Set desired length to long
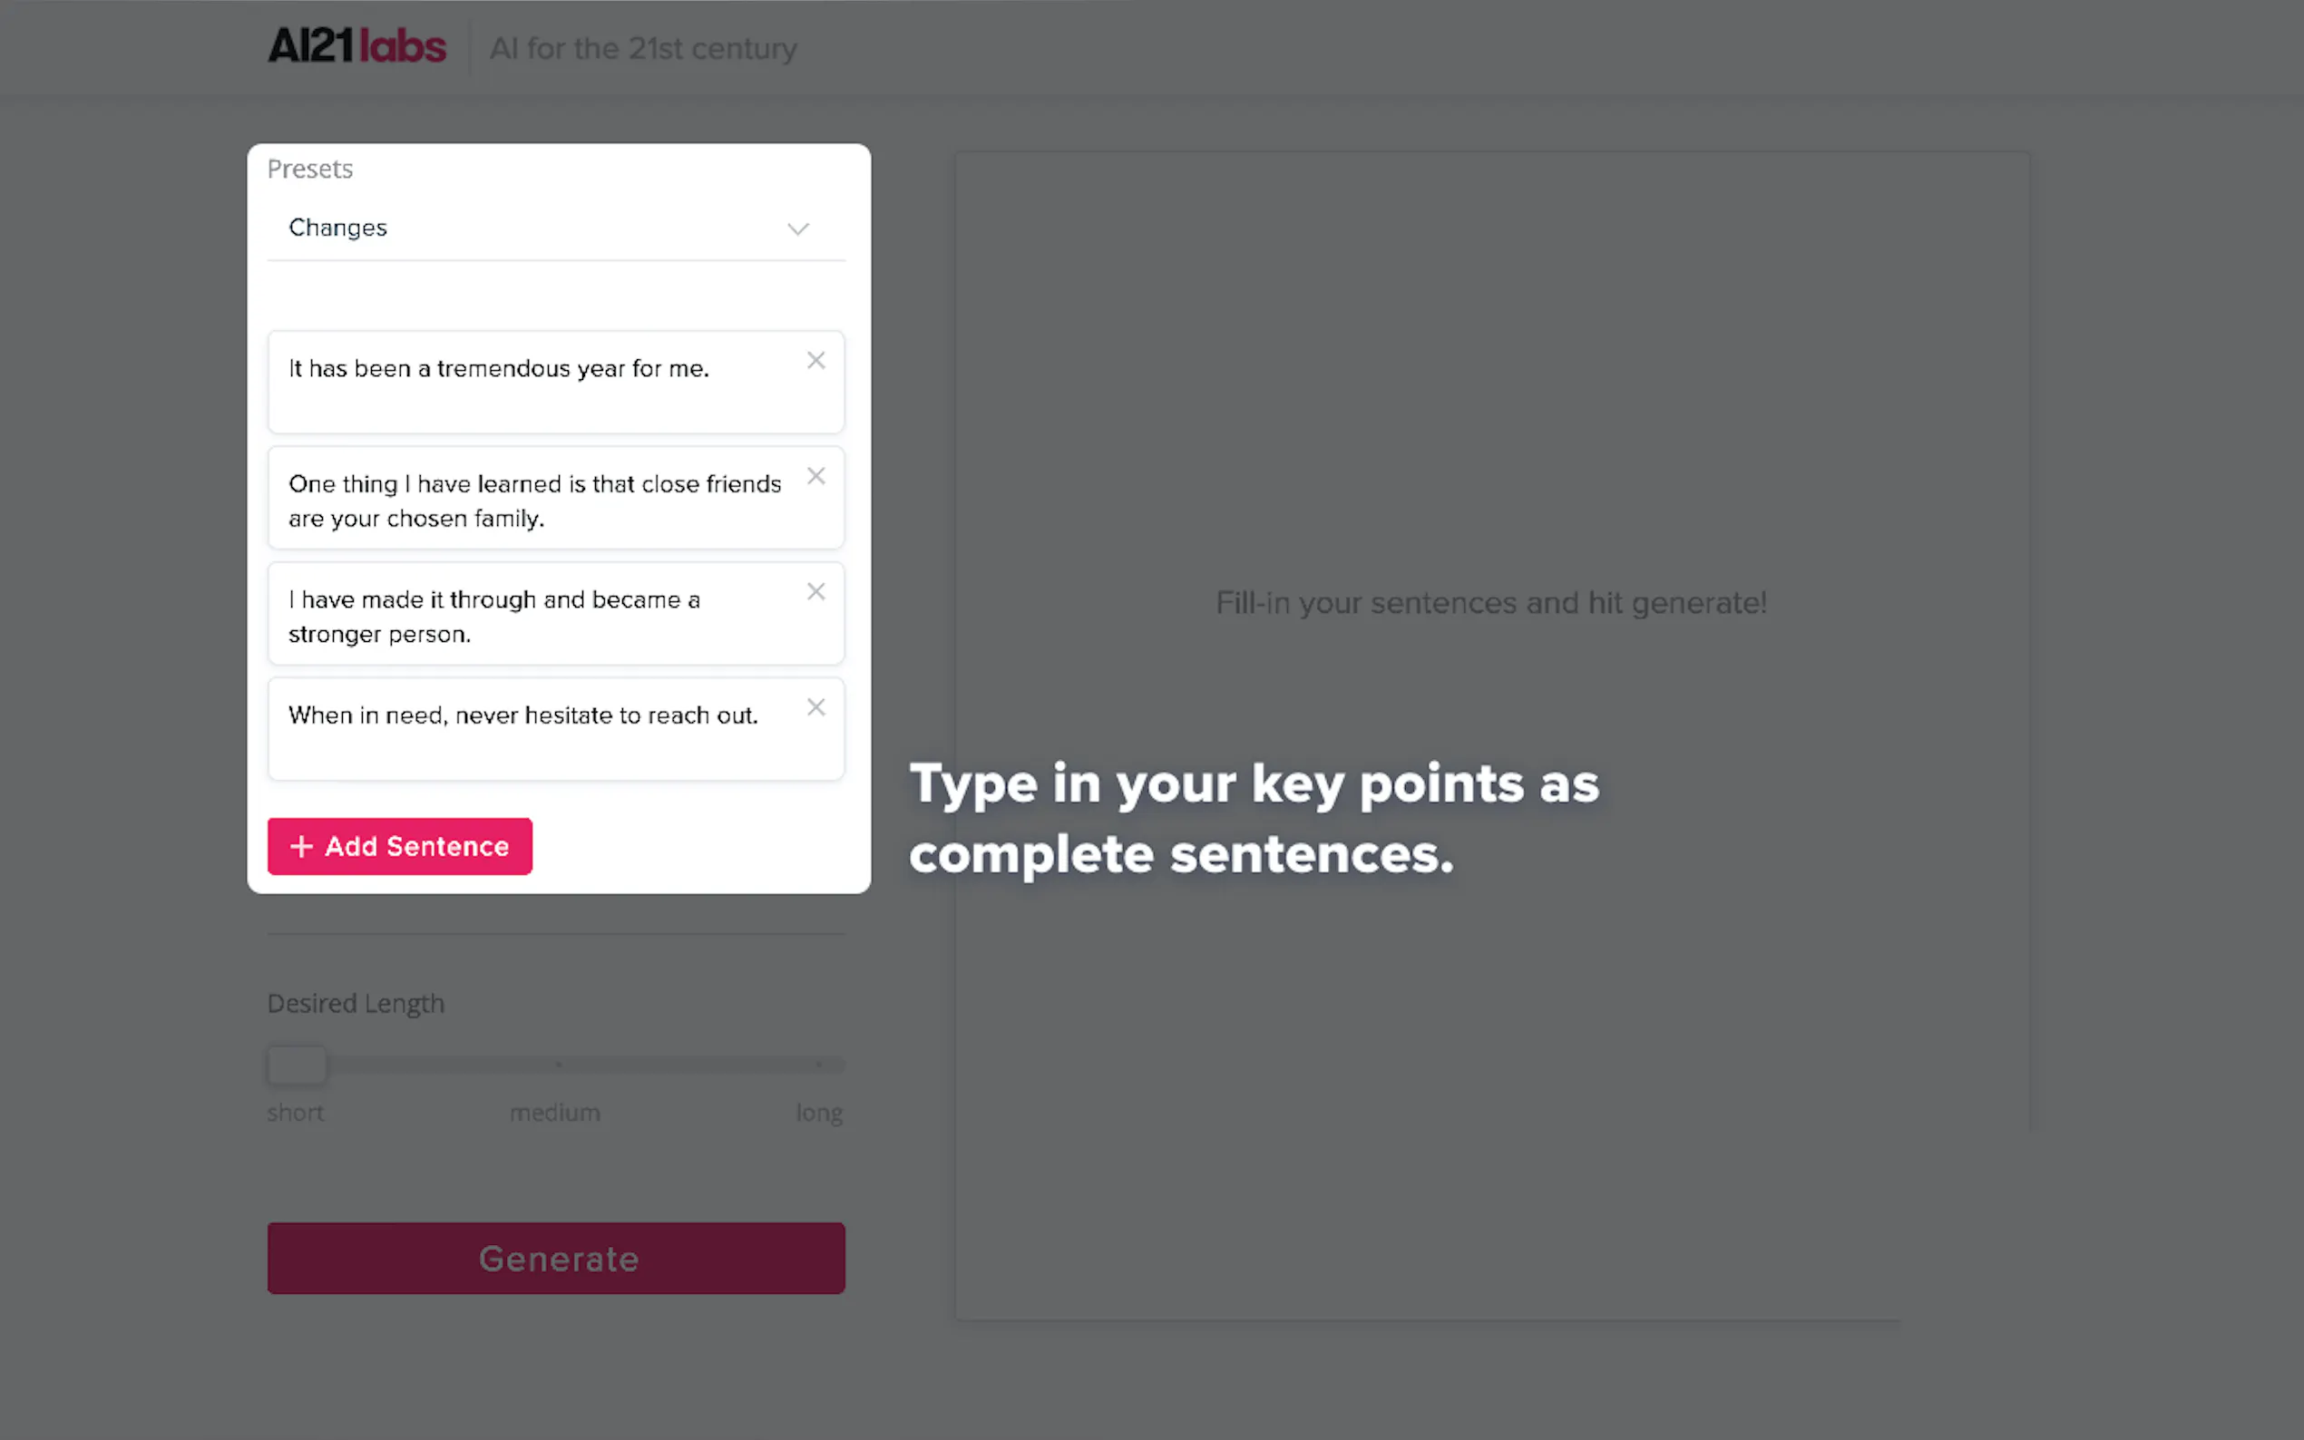 [818, 1065]
